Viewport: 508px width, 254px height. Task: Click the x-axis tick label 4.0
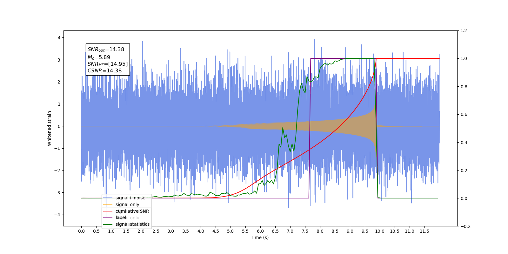point(201,231)
